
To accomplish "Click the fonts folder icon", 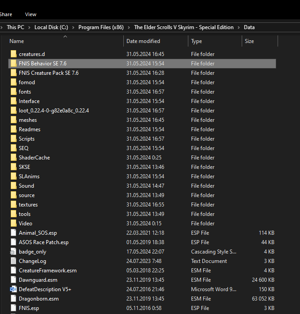I will tap(13, 92).
